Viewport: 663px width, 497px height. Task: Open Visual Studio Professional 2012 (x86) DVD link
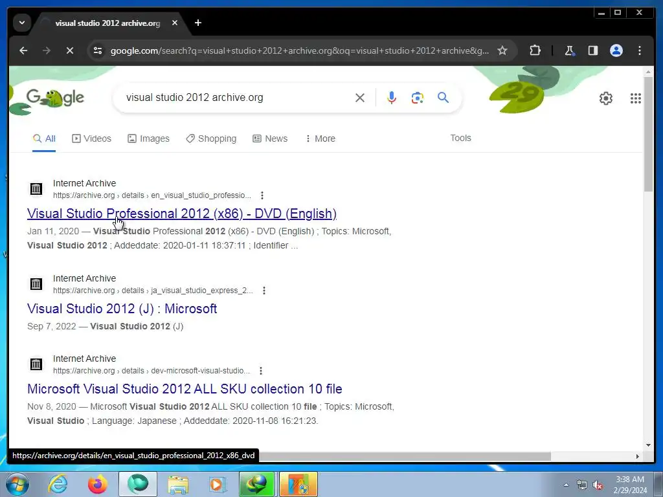[x=182, y=214]
